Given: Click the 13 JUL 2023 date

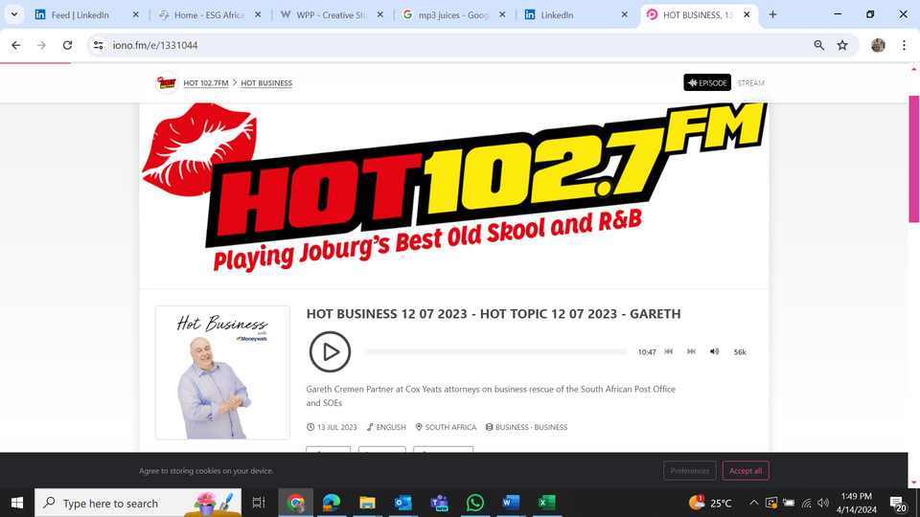Looking at the screenshot, I should [x=332, y=427].
